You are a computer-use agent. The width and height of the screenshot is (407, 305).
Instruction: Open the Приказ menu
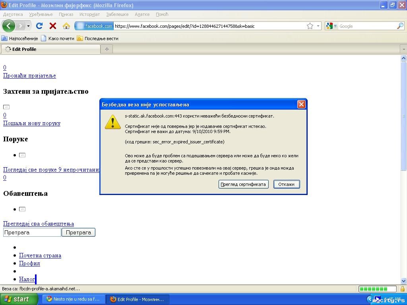(66, 14)
